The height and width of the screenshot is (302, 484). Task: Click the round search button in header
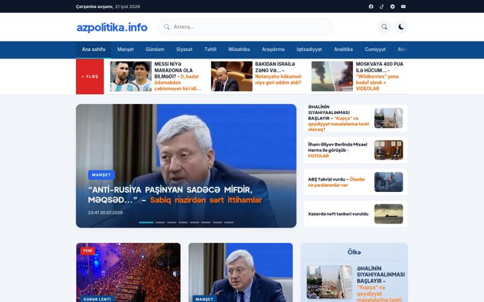385,27
